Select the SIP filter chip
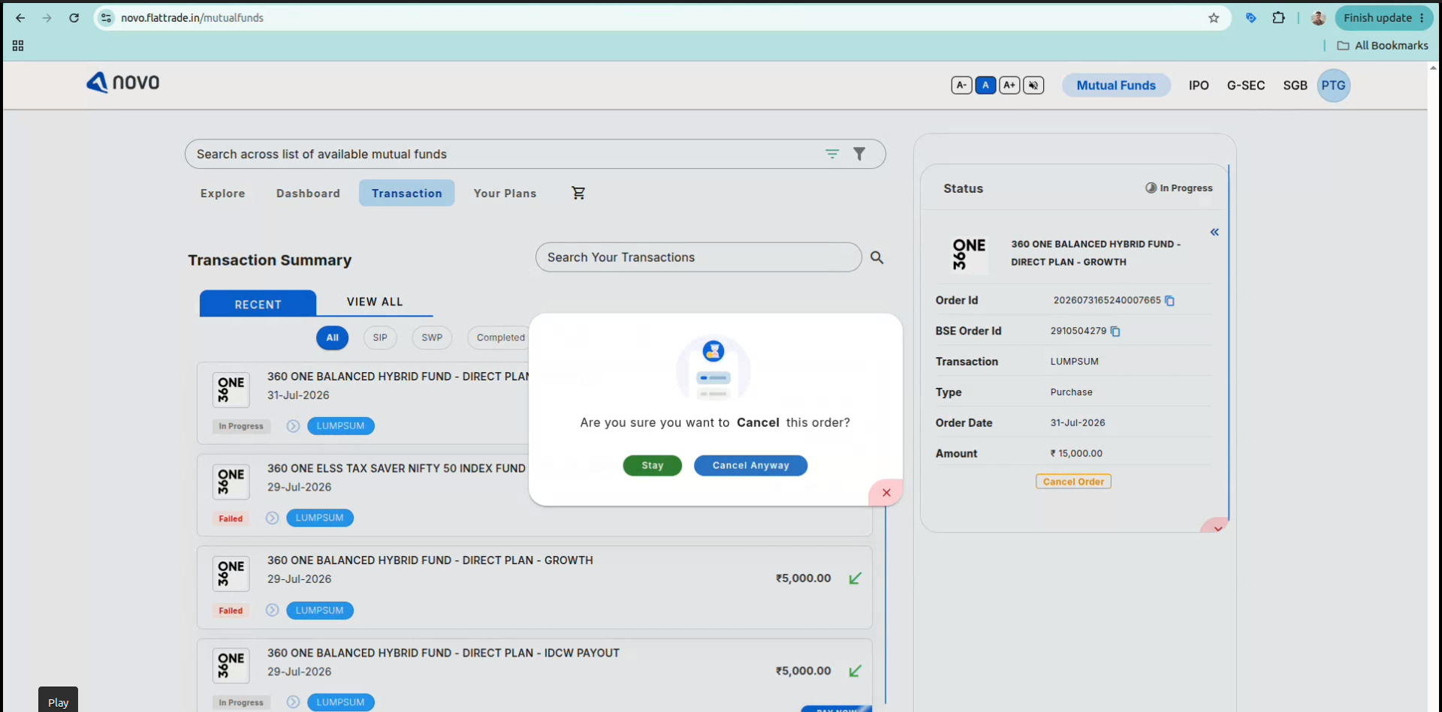Screen dimensions: 1442x712 [380, 338]
